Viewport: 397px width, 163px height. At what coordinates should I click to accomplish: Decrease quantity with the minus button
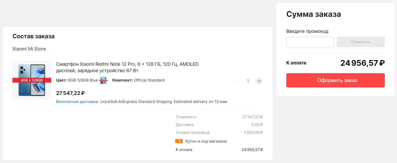(237, 81)
